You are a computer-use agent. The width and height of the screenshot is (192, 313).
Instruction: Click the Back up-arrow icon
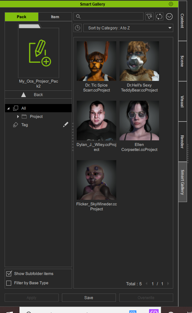[23, 95]
